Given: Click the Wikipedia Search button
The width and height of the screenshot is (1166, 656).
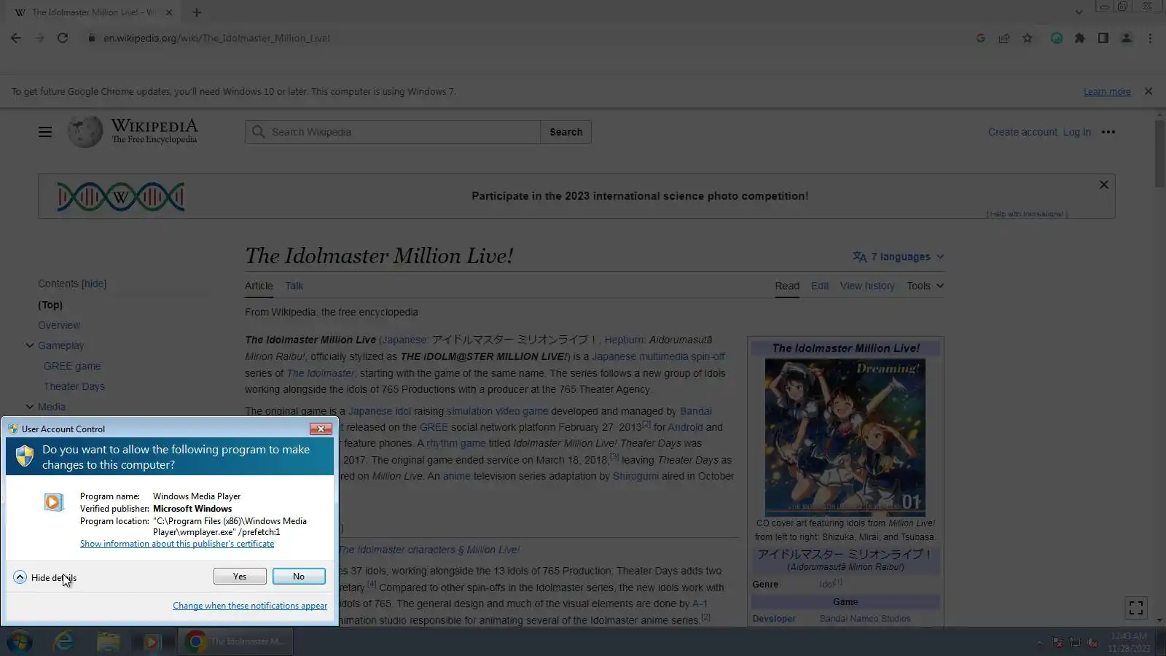Looking at the screenshot, I should 566,132.
